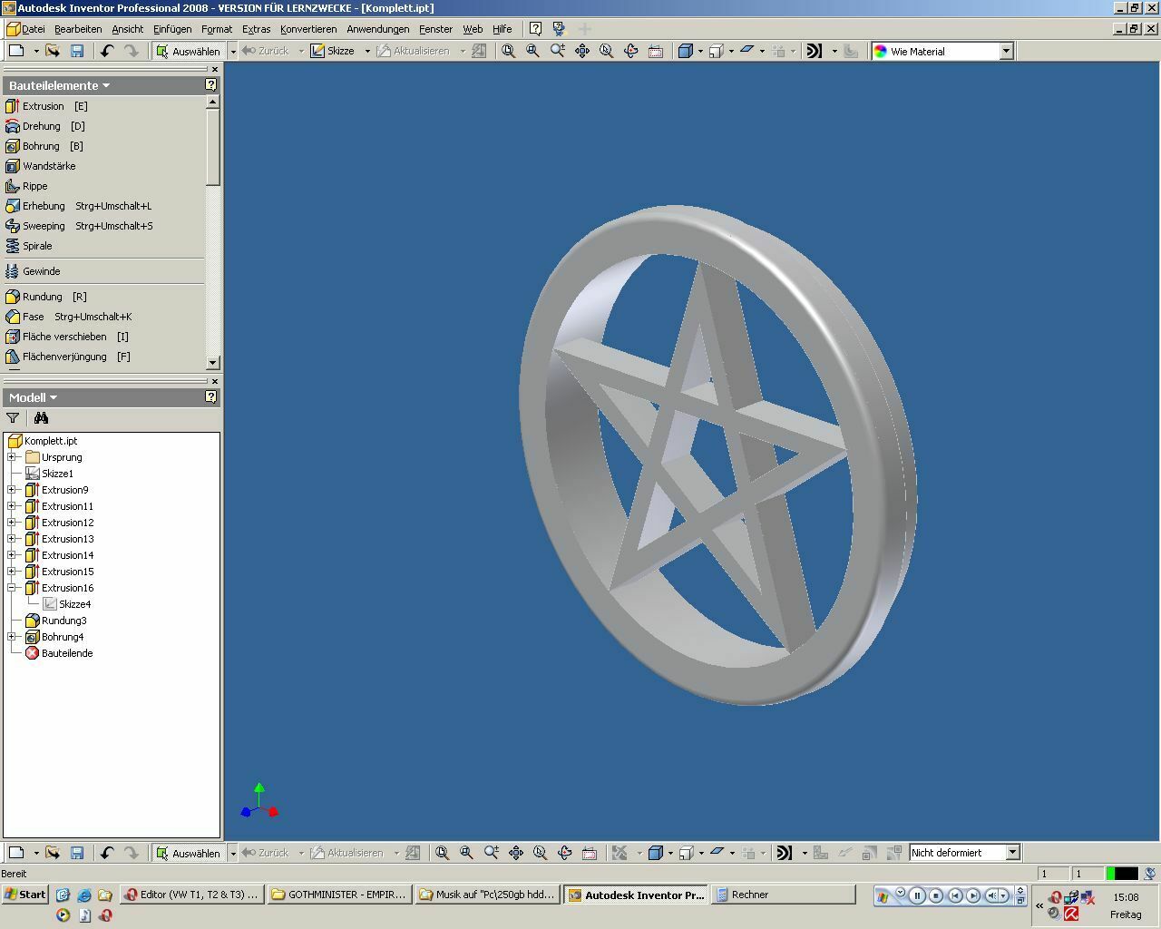The width and height of the screenshot is (1161, 929).
Task: Undo the last action in top toolbar
Action: point(107,52)
